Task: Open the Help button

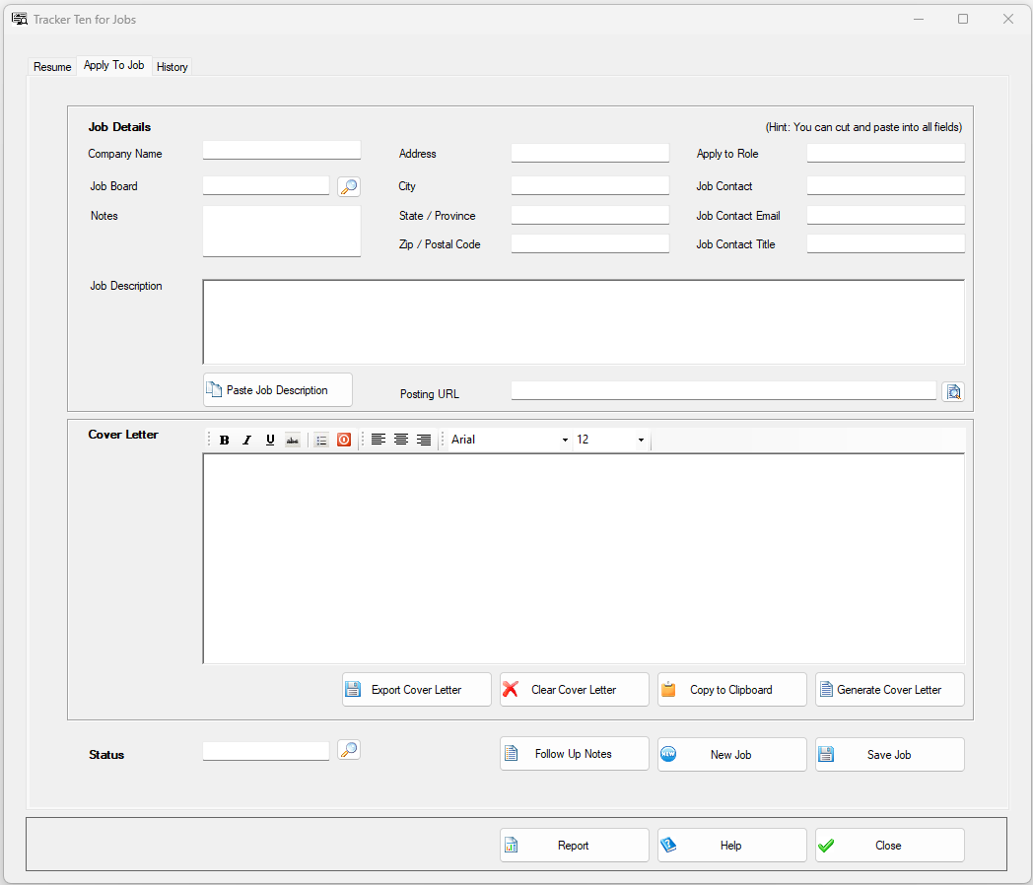Action: 732,846
